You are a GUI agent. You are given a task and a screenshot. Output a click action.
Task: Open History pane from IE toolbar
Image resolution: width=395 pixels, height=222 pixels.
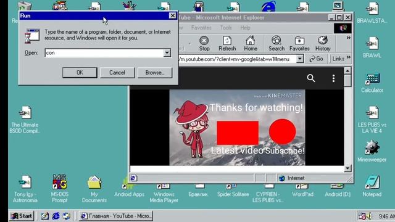pos(323,44)
